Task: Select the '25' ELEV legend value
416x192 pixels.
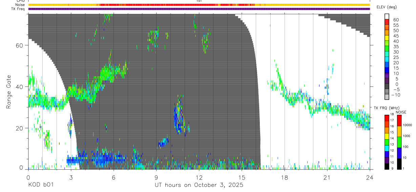Action: 395,58
